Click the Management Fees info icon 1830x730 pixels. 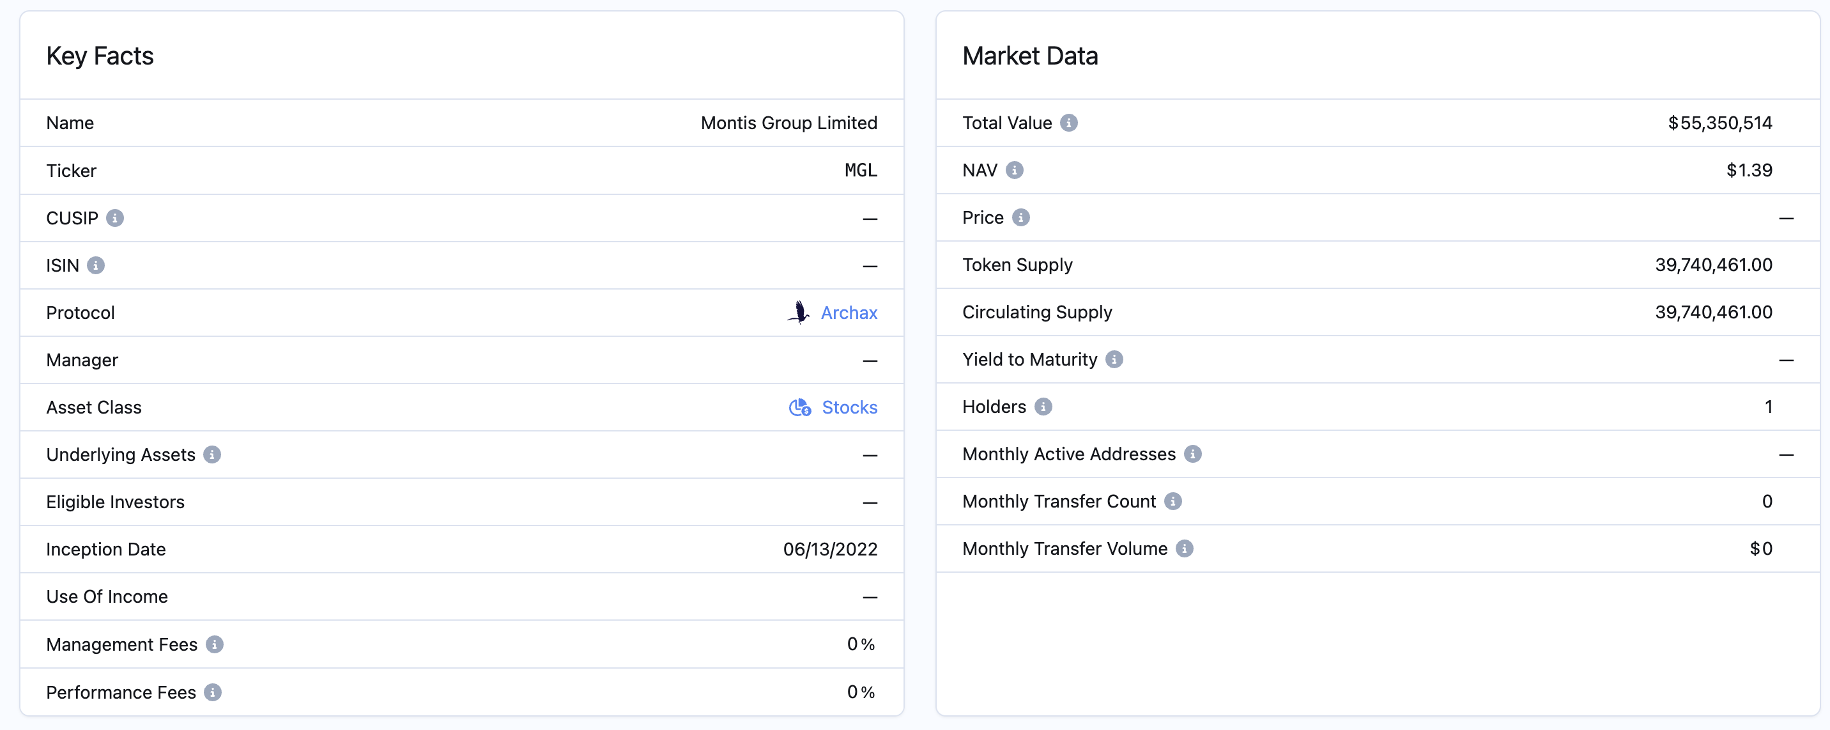pos(215,644)
